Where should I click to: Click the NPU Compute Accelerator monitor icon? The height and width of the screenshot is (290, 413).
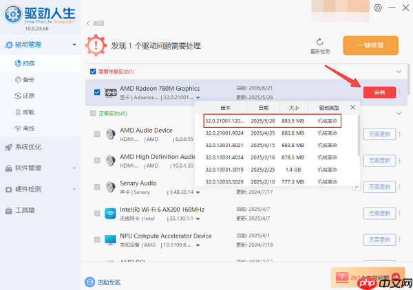tap(110, 240)
